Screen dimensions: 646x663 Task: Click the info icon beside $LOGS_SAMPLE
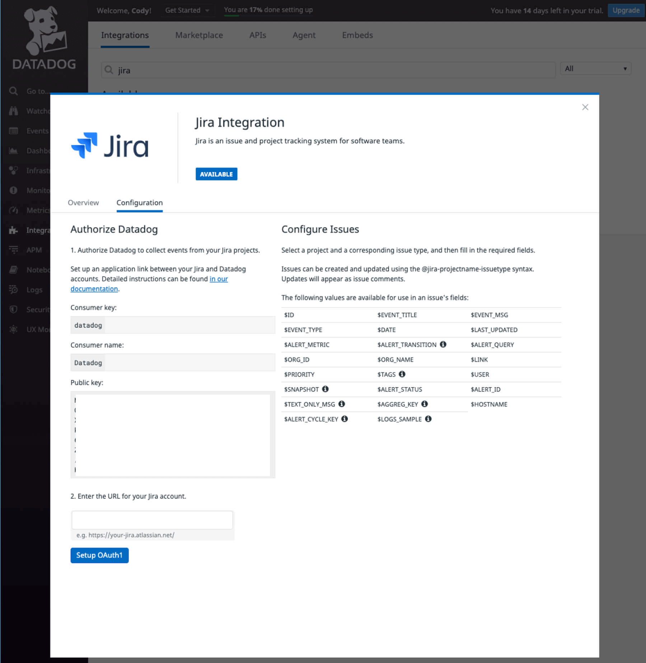coord(427,419)
